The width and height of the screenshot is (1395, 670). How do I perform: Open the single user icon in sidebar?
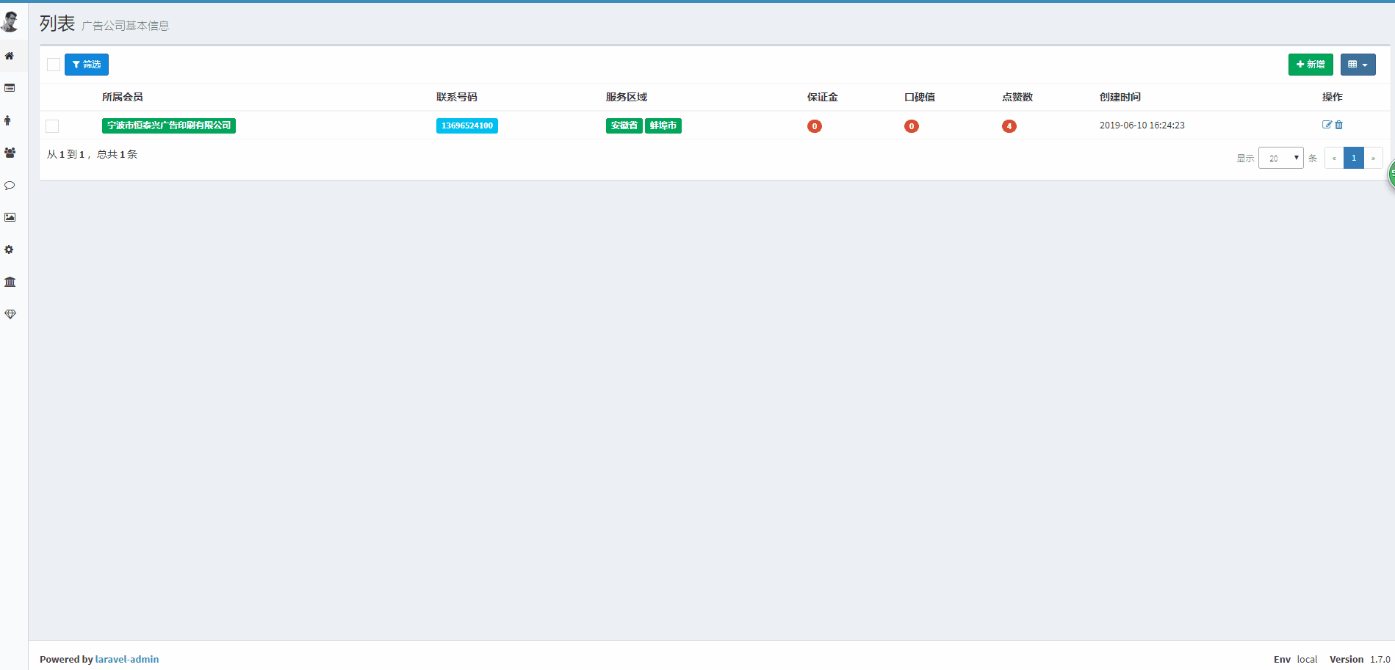(x=10, y=120)
